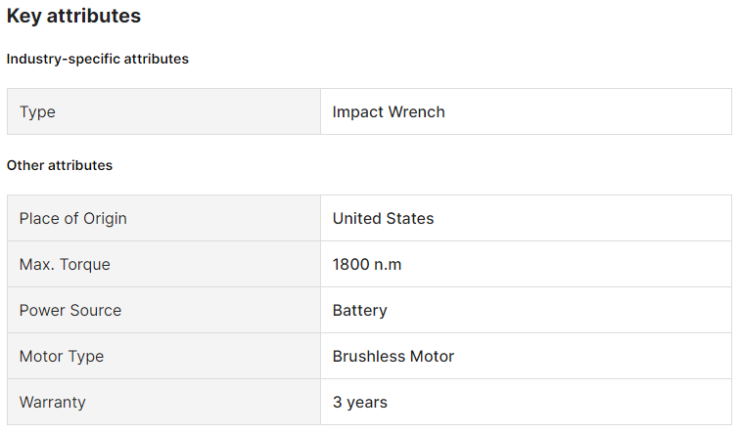Select the "Brushless Motor" value

click(393, 357)
